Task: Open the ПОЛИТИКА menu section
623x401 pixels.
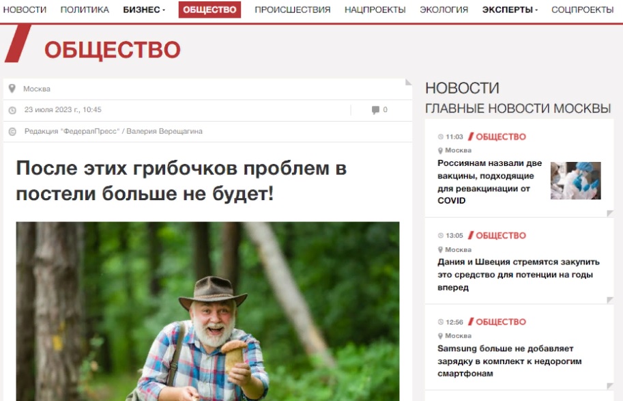Action: [85, 10]
